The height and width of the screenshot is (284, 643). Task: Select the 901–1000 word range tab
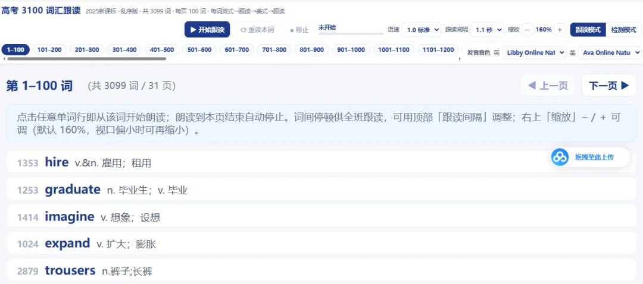[351, 50]
